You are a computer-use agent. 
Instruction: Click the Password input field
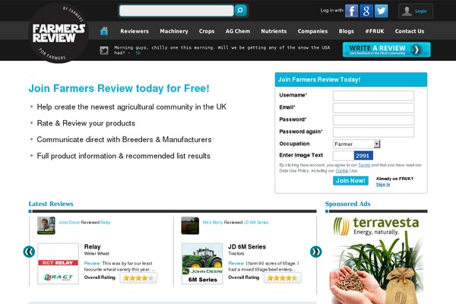click(x=373, y=120)
